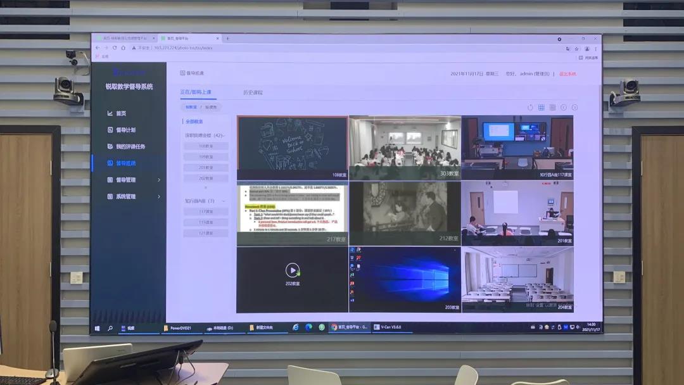Select the 正在/即将上课 tab
The image size is (684, 385).
point(198,92)
